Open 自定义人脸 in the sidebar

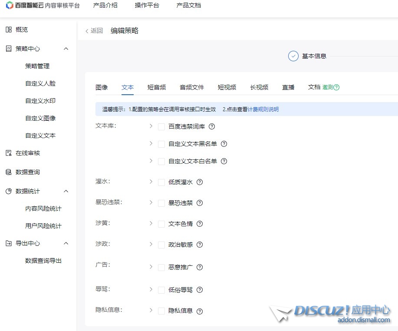40,83
